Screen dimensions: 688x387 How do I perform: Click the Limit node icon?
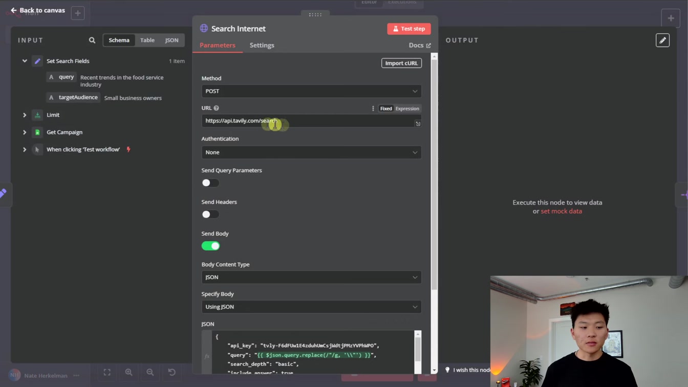(x=37, y=115)
